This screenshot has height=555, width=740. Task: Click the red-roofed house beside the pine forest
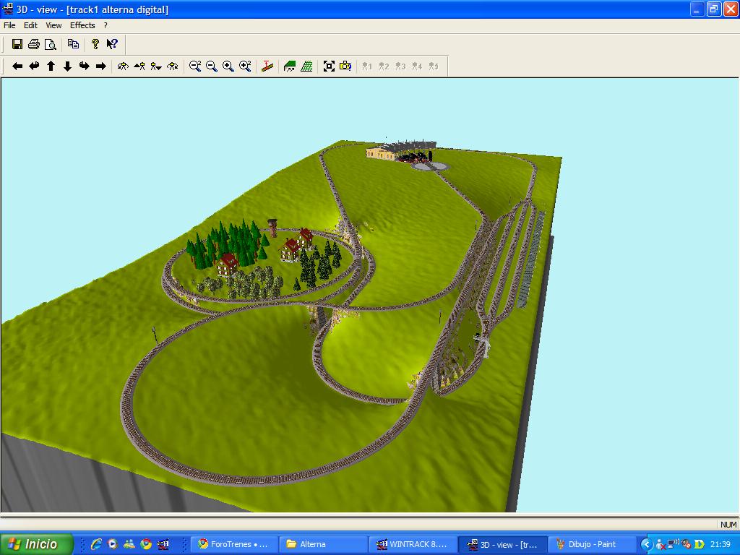click(227, 264)
